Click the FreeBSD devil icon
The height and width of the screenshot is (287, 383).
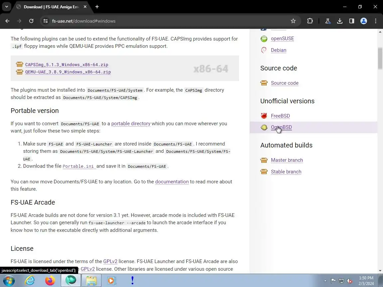coord(264,116)
